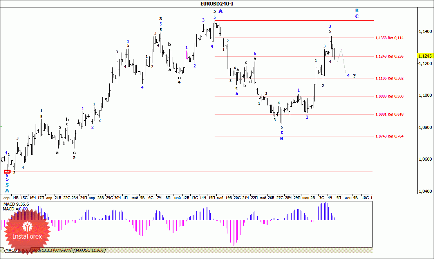Image resolution: width=434 pixels, height=259 pixels.
Task: Click the 13C date on the time axis
Action: click(195, 198)
